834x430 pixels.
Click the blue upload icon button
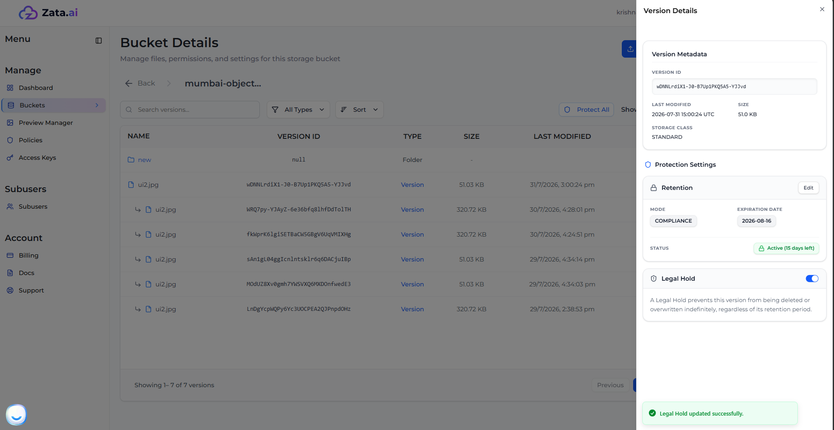tap(629, 49)
